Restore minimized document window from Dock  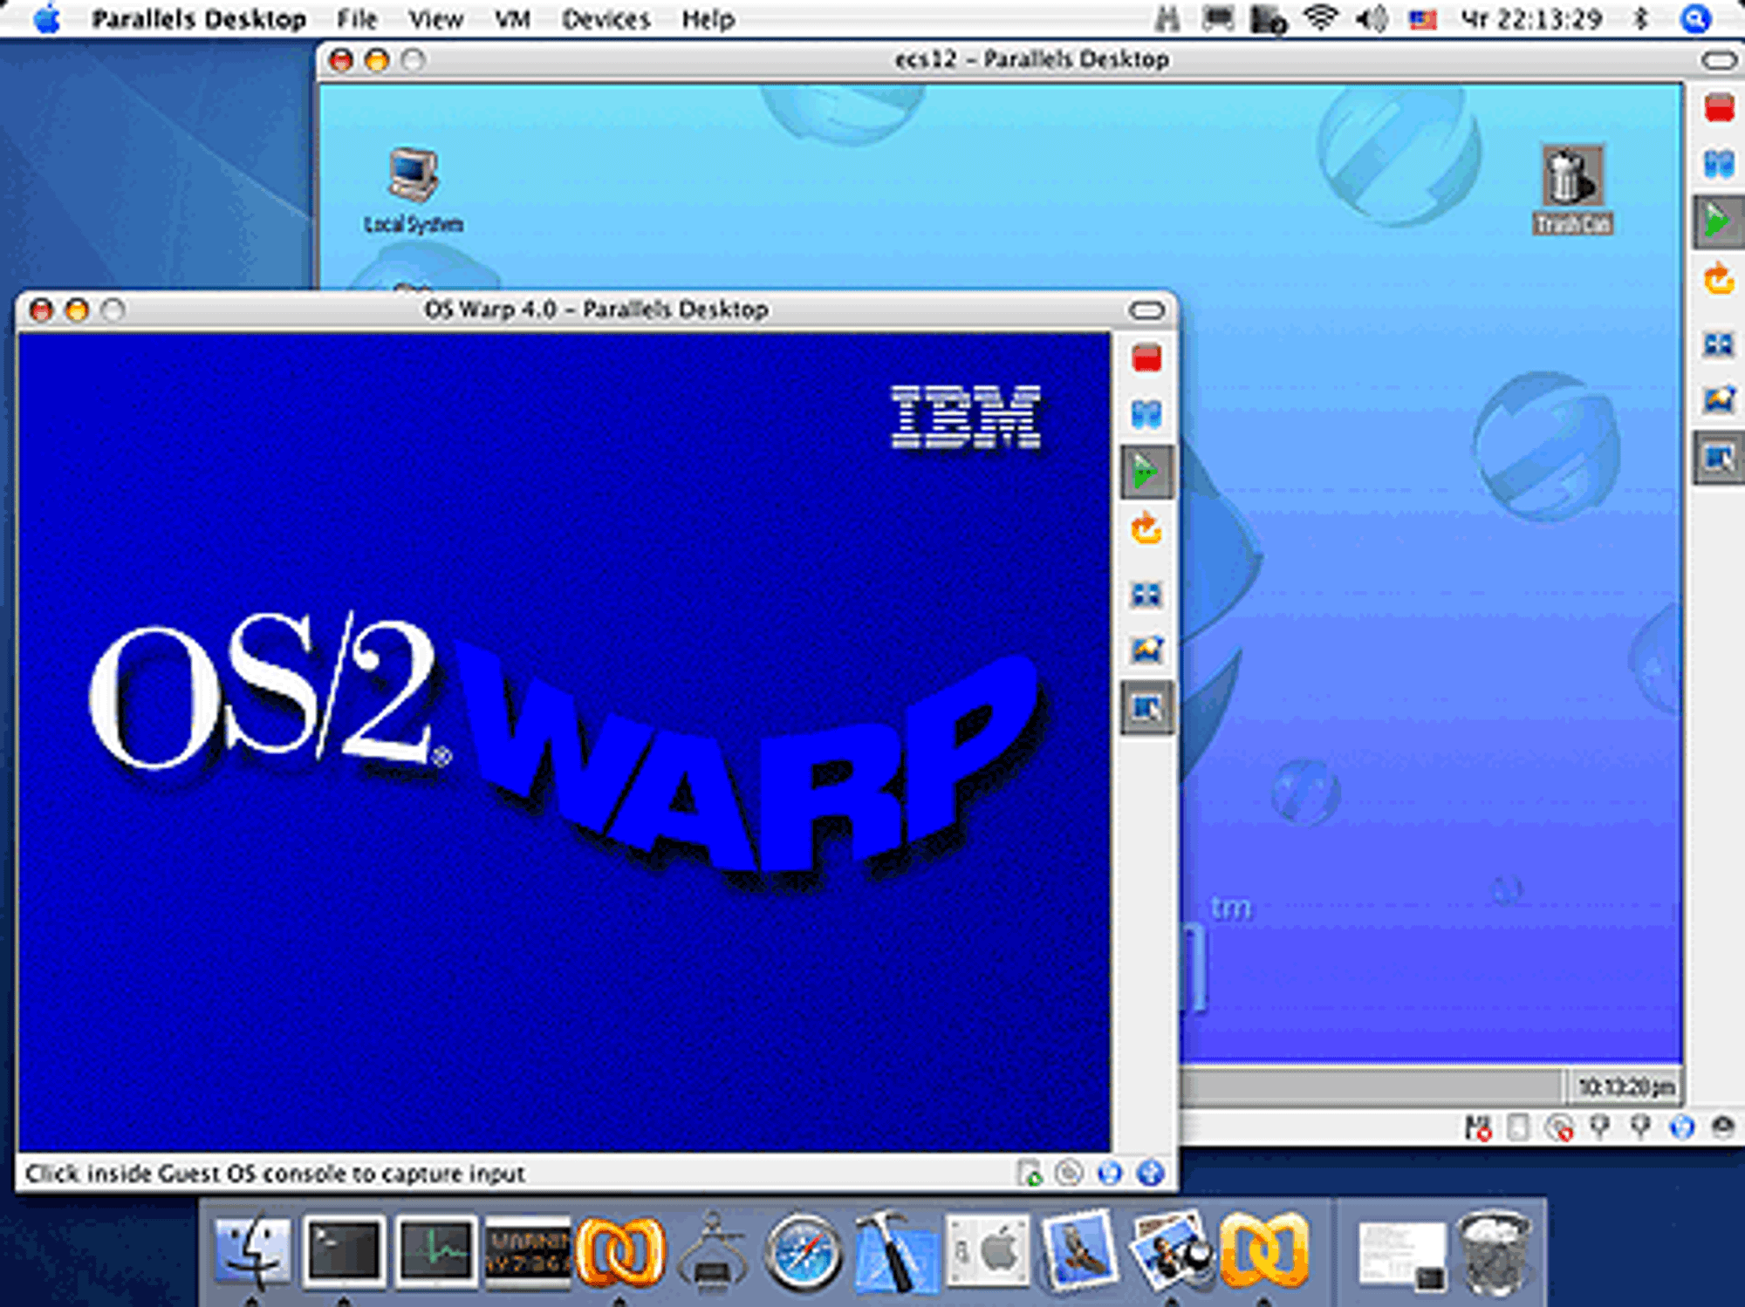click(1401, 1254)
